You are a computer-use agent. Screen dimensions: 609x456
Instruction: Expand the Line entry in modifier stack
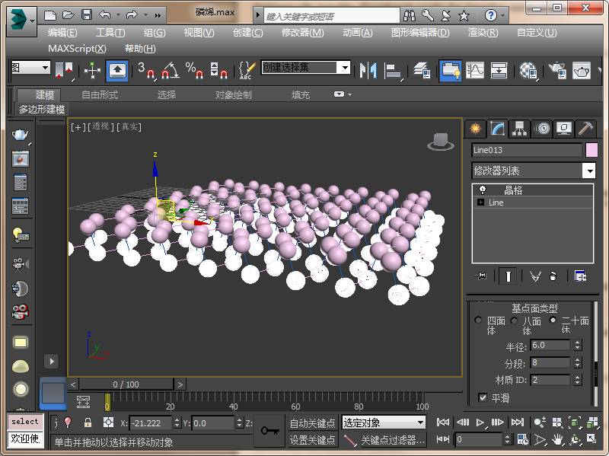pos(480,202)
